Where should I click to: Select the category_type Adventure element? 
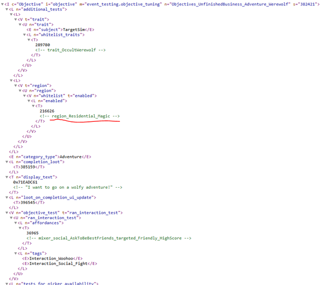pyautogui.click(x=50, y=157)
